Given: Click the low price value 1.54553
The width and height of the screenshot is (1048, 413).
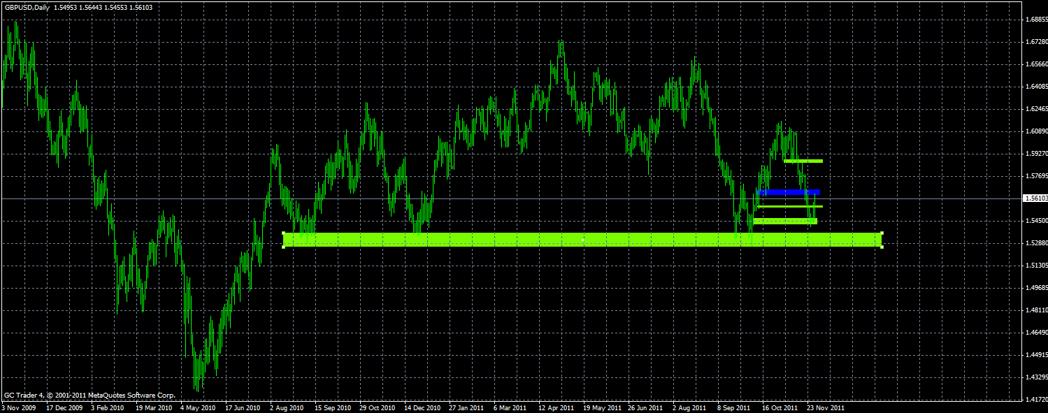Looking at the screenshot, I should (115, 7).
